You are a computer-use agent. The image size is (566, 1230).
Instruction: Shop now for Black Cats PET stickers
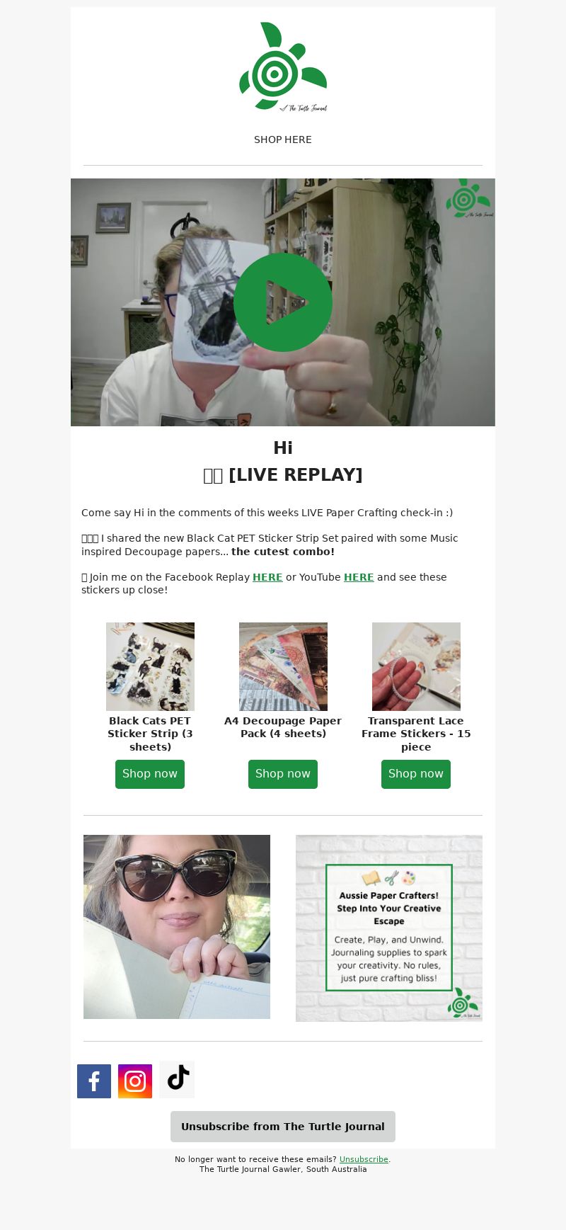[x=150, y=774]
